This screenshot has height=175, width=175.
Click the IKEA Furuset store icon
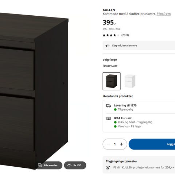click(x=109, y=118)
